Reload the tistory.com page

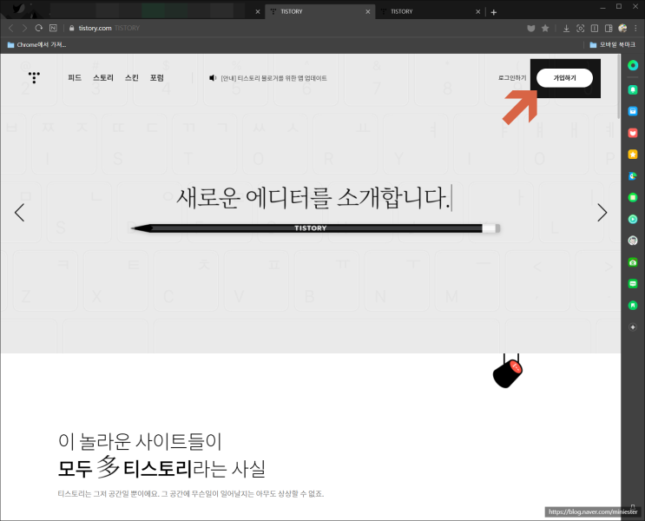pos(39,28)
